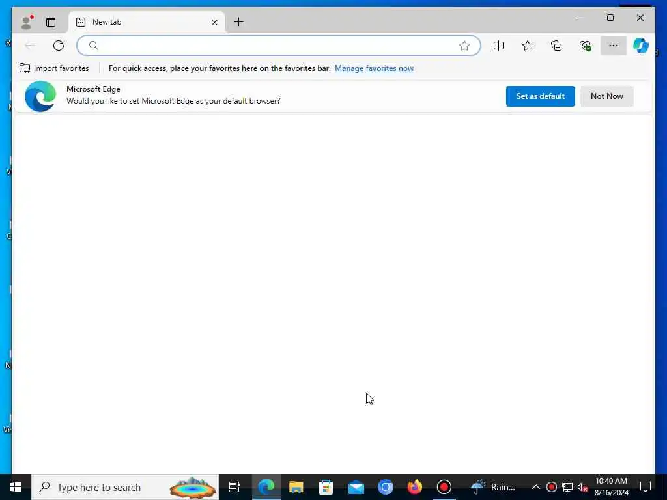Select the New tab tab
This screenshot has height=500, width=667.
pyautogui.click(x=147, y=22)
